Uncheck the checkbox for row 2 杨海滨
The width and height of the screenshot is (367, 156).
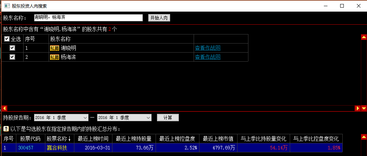12,57
